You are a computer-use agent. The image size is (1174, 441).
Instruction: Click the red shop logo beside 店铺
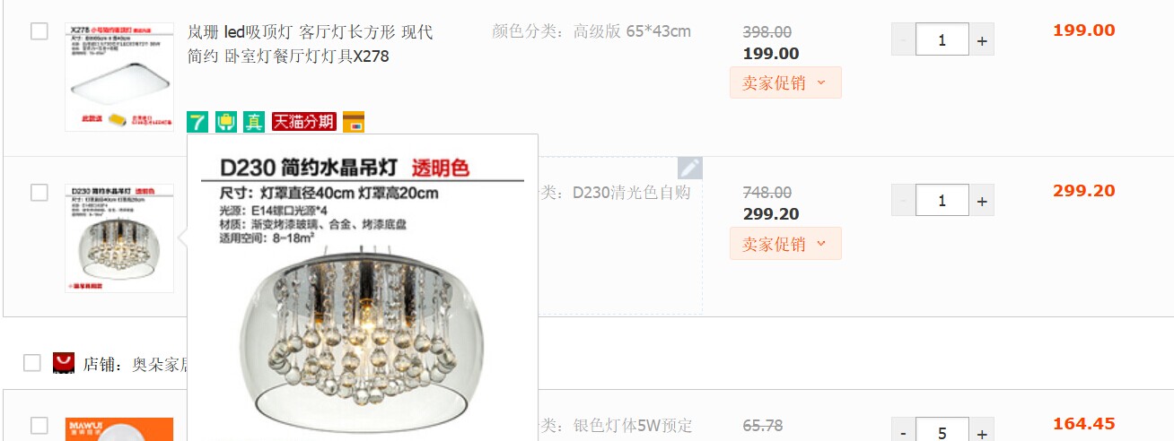click(x=64, y=363)
